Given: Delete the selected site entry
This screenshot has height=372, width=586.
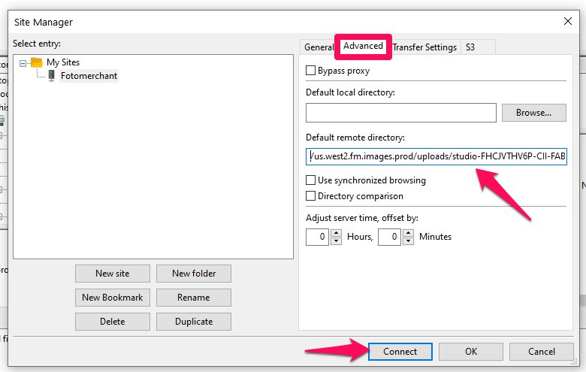Looking at the screenshot, I should click(113, 322).
